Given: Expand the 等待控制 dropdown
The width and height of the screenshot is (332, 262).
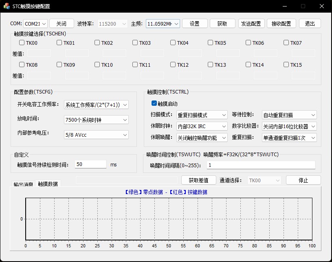Looking at the screenshot, I should pyautogui.click(x=289, y=115).
